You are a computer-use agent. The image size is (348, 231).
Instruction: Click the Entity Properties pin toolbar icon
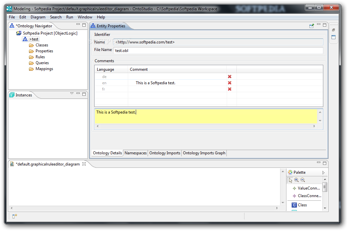coord(312,26)
